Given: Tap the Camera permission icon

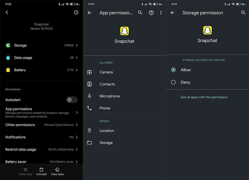Looking at the screenshot, I should click(89, 72).
